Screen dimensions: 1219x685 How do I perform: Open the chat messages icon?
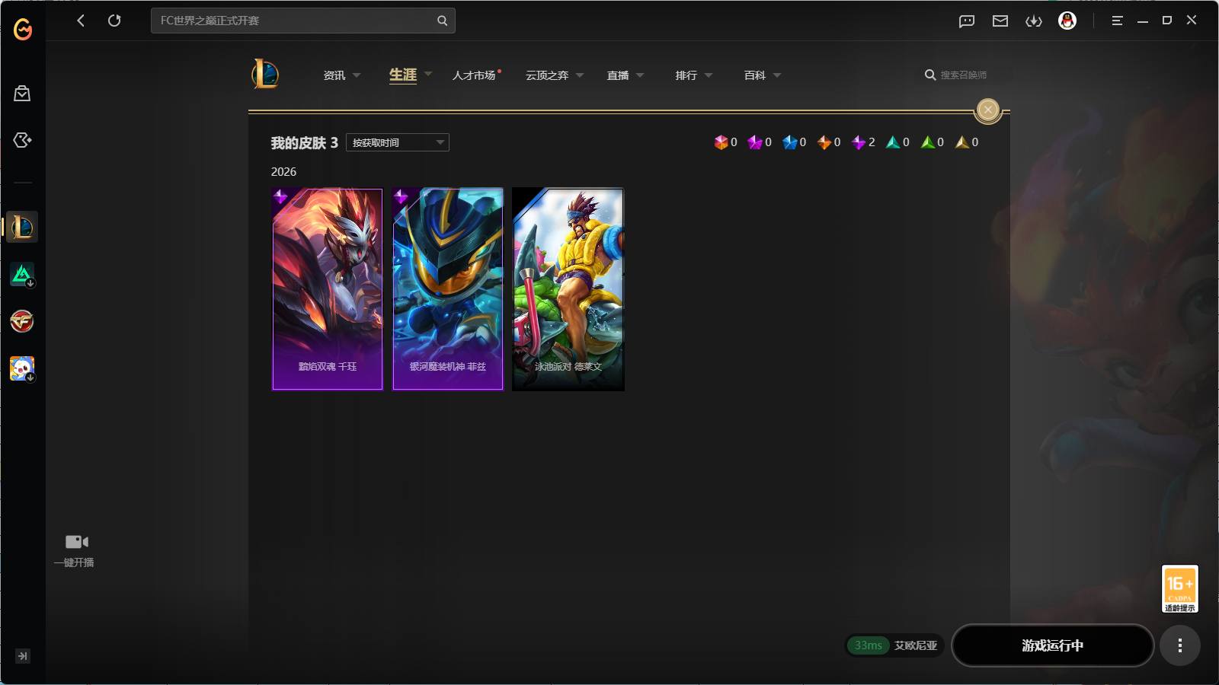click(x=967, y=21)
